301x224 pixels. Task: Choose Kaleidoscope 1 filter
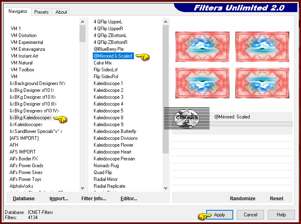click(x=108, y=83)
